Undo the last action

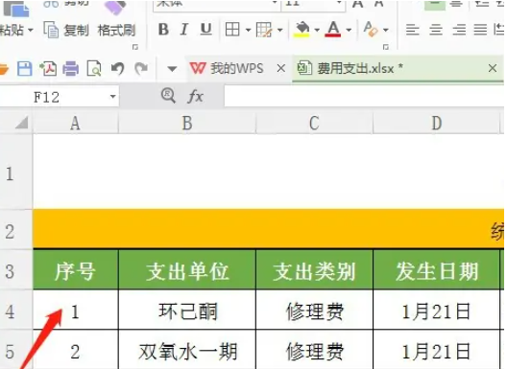tap(117, 69)
